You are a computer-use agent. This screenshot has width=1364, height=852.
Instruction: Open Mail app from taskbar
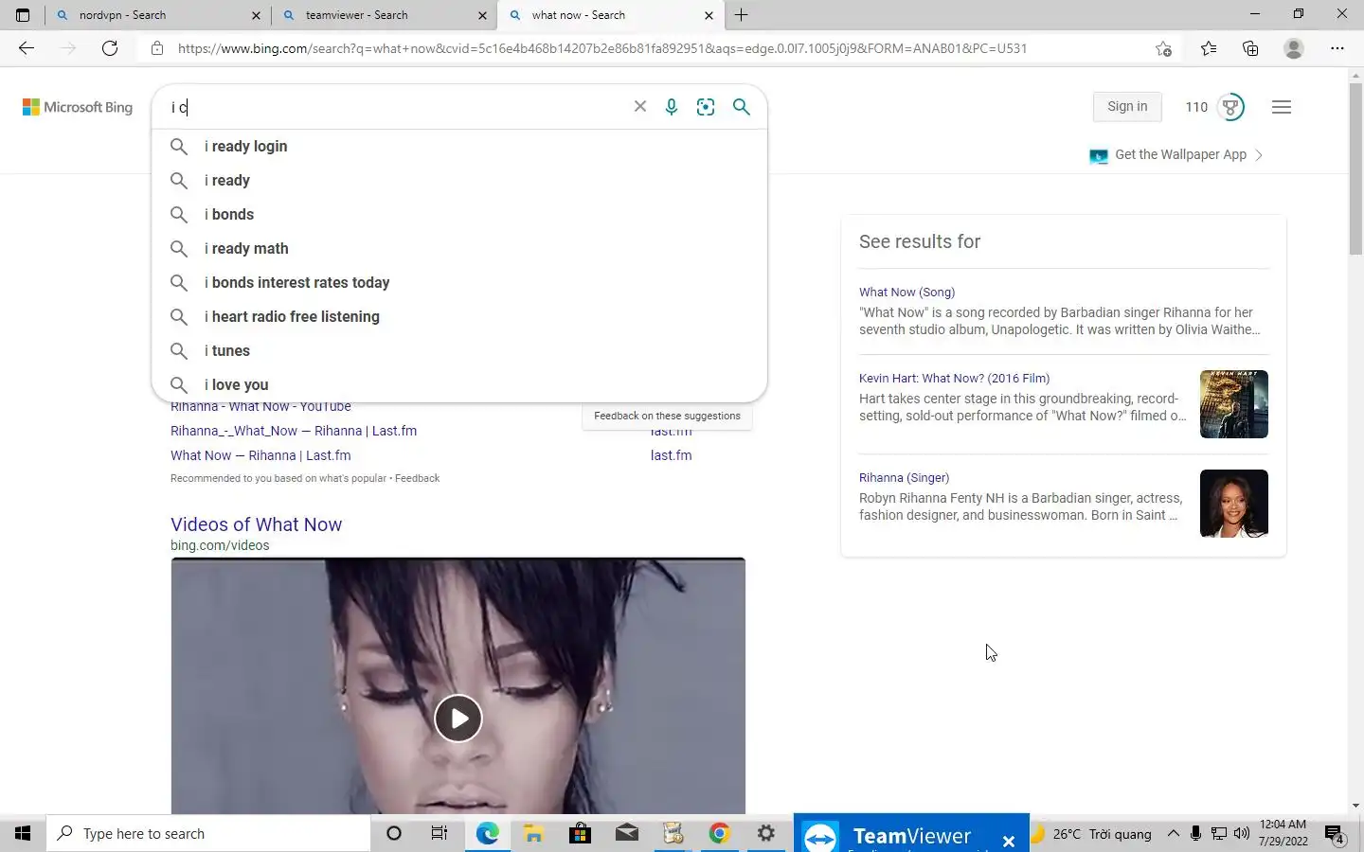coord(626,833)
